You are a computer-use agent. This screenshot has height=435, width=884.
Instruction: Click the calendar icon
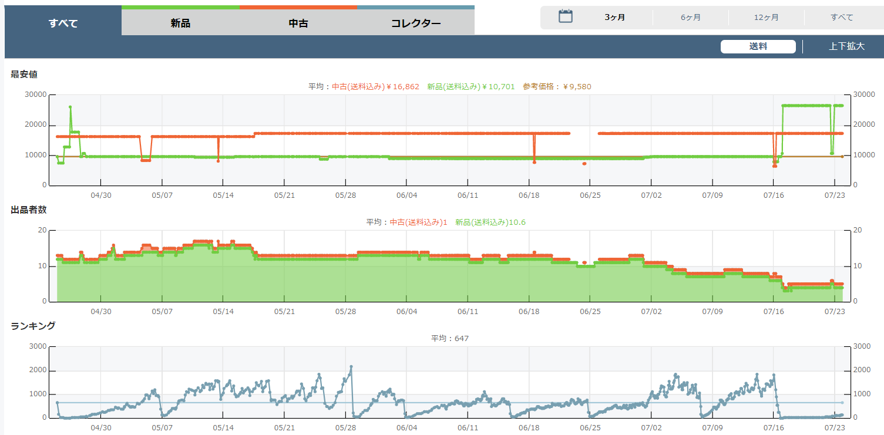point(565,16)
